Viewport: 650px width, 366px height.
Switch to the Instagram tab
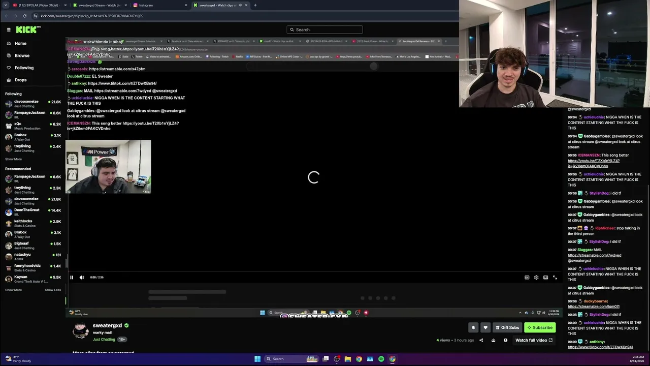pos(160,5)
